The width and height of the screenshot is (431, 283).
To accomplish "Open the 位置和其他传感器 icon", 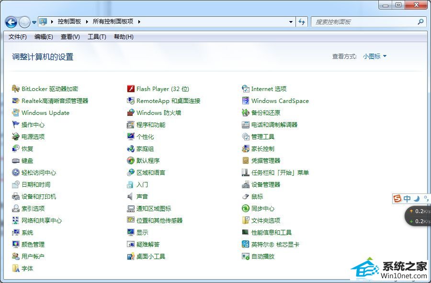I will coord(131,220).
